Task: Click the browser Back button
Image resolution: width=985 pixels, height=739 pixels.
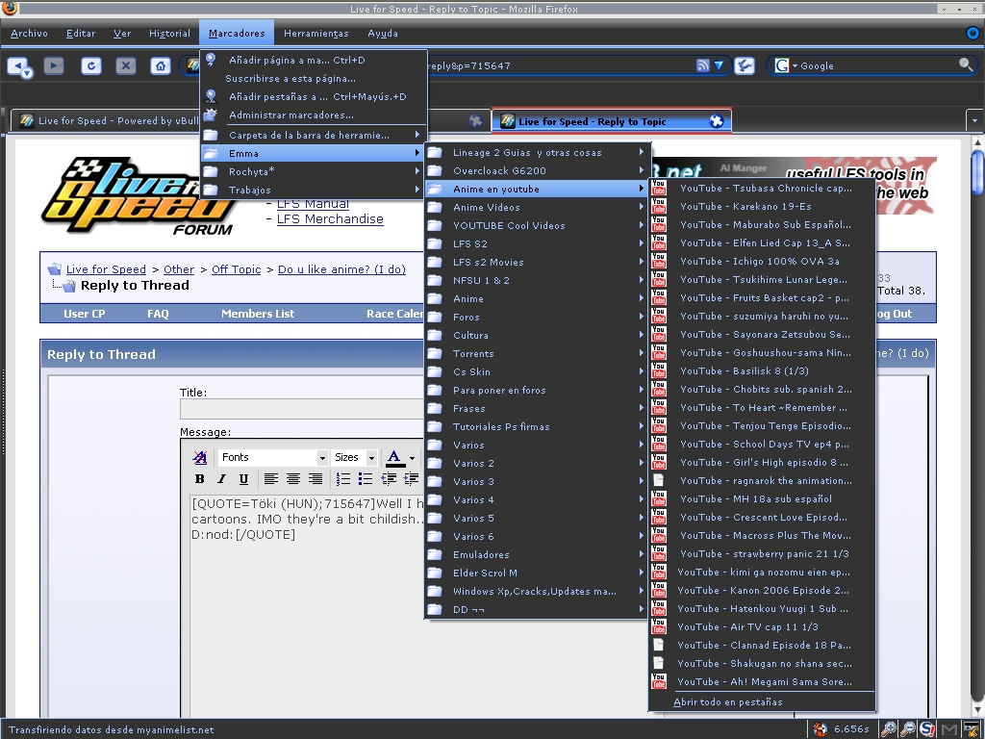Action: tap(17, 65)
